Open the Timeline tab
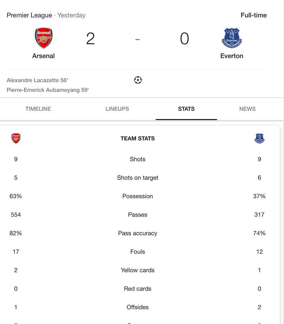Screen dimensions: 284x324 38,109
